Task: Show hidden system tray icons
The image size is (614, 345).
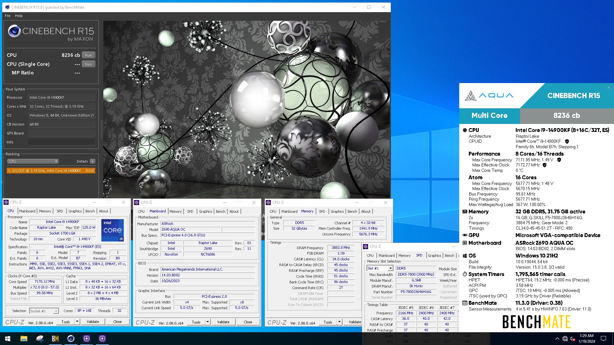Action: point(557,339)
